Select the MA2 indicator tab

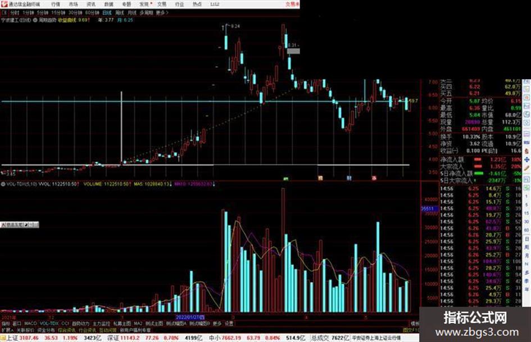[x=138, y=323]
